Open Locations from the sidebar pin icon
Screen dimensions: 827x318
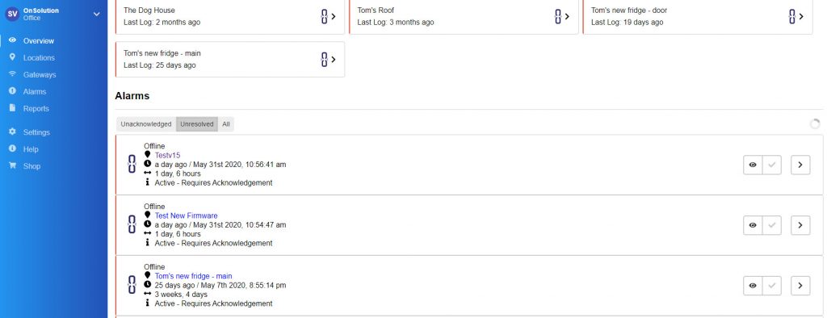13,57
